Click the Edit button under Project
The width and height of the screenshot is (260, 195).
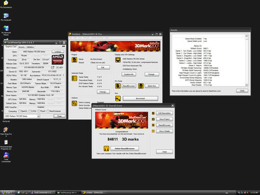point(103,67)
